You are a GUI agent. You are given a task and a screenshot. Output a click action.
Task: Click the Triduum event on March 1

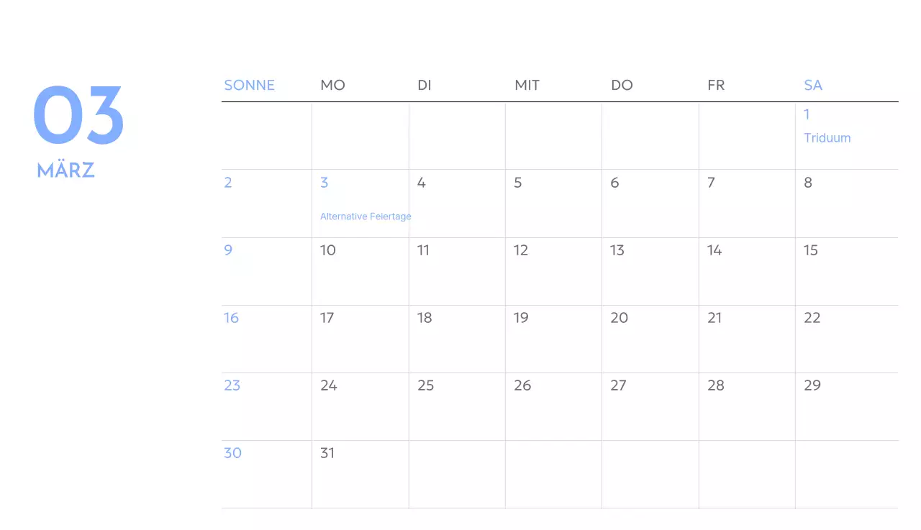(x=827, y=138)
